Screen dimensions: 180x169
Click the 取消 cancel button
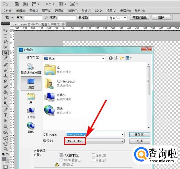(x=140, y=141)
